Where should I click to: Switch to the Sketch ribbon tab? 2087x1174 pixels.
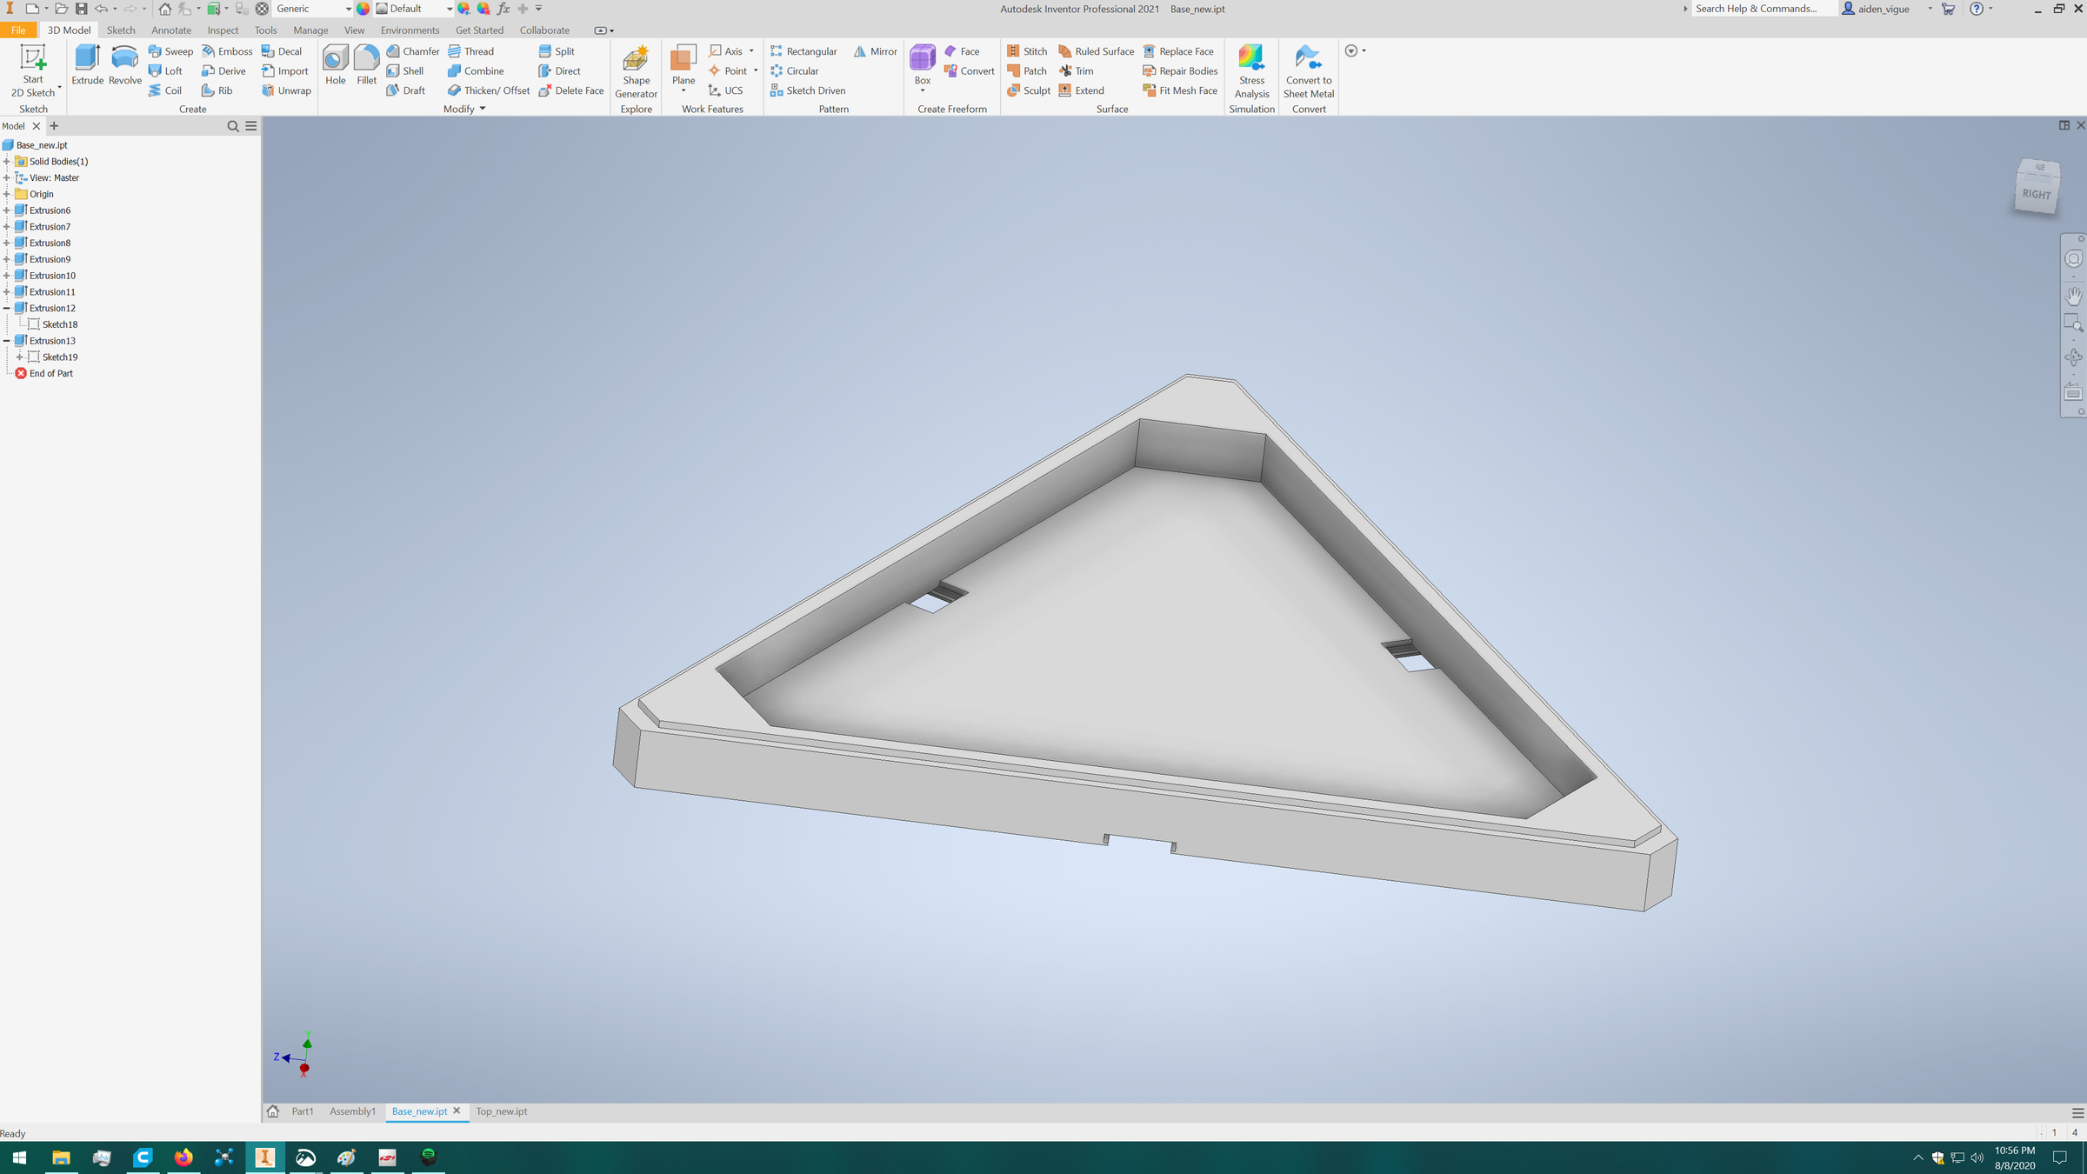point(121,30)
